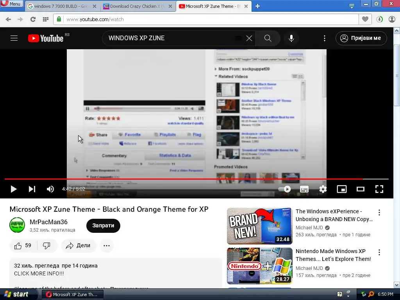Enable miniplayer mode
The width and height of the screenshot is (400, 300).
pos(341,189)
